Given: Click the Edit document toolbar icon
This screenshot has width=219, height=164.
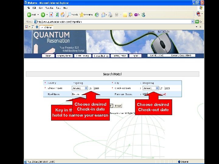Looking at the screenshot, I should pyautogui.click(x=116, y=15).
